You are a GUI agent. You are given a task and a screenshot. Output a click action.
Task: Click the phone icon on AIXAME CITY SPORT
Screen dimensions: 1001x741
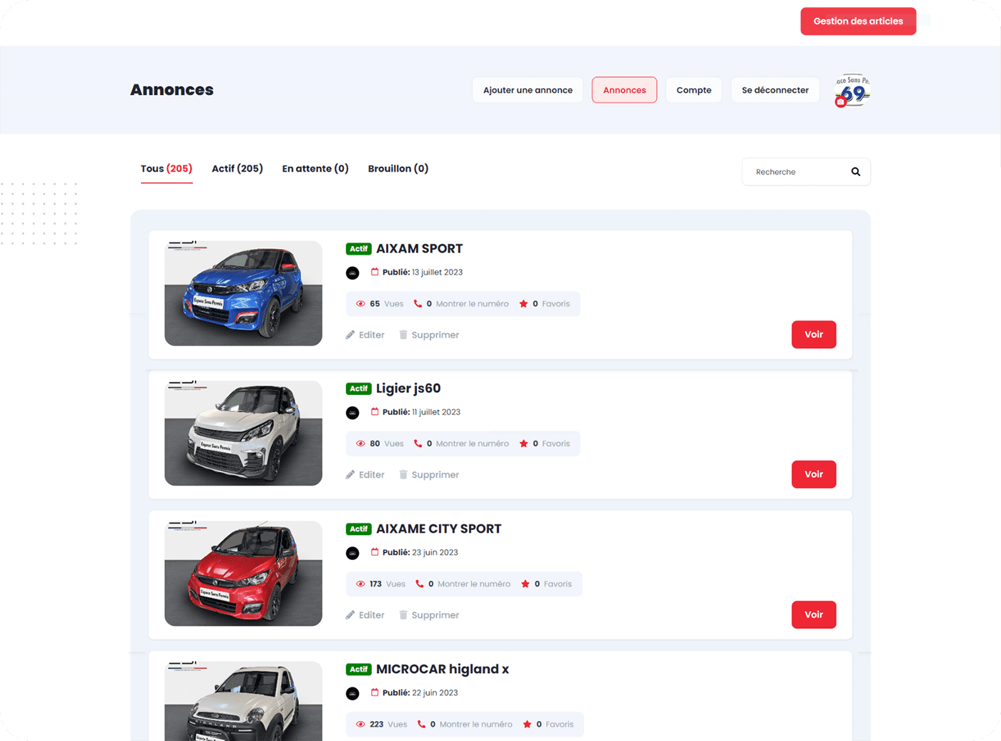click(x=420, y=584)
